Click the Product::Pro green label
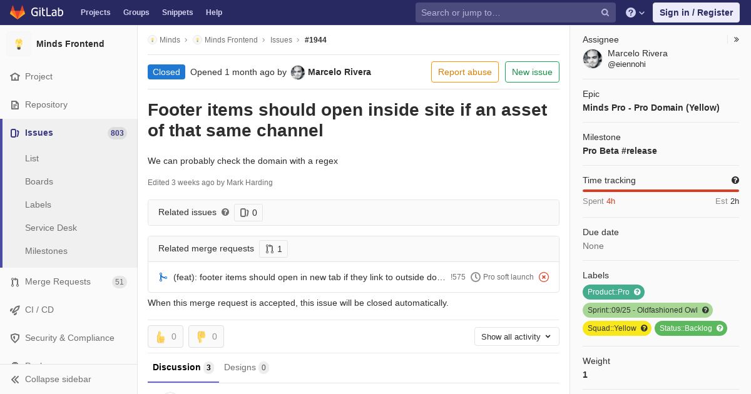Screen dimensions: 751x394 click(x=613, y=292)
